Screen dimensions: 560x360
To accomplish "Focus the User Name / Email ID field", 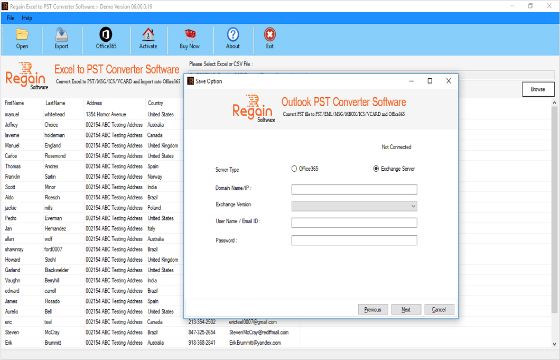I will 354,223.
